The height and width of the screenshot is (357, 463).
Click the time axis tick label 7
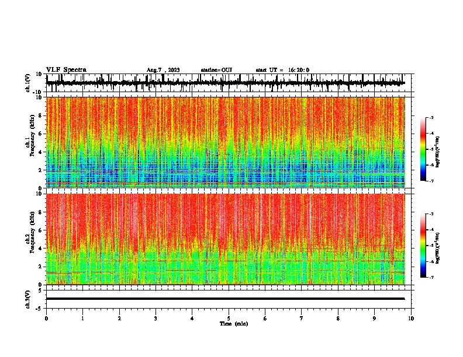(x=302, y=318)
